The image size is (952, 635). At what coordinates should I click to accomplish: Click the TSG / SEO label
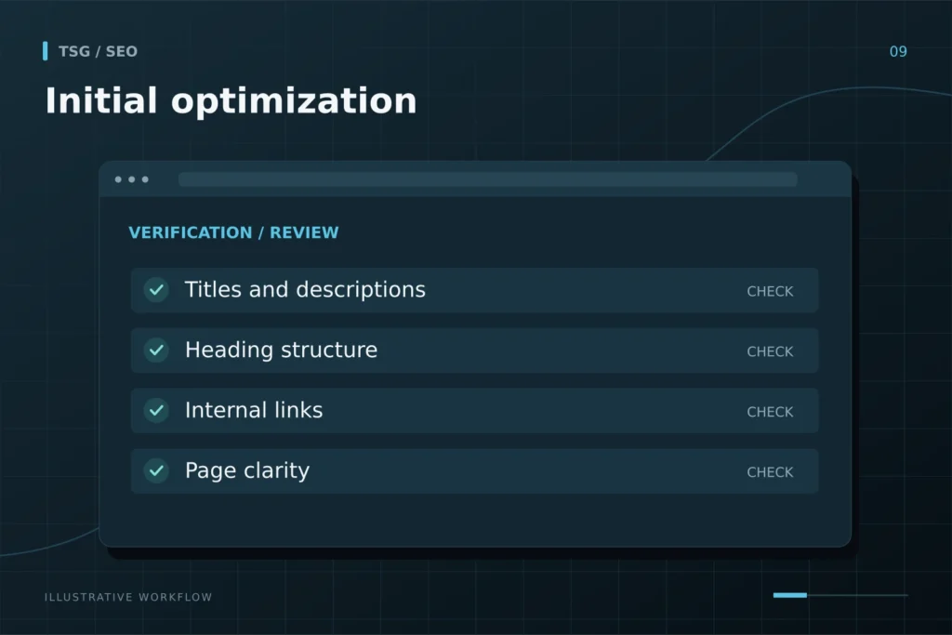pos(98,51)
